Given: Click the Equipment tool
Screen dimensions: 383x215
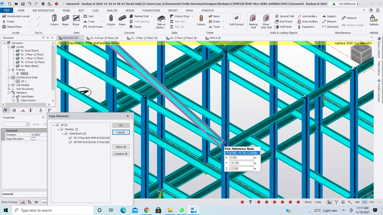Looking at the screenshot, I should [x=306, y=27].
